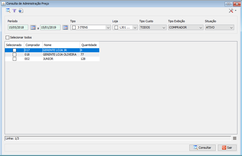This screenshot has width=242, height=156.
Task: Enable the Selecionar todos checkbox
Action: point(7,37)
